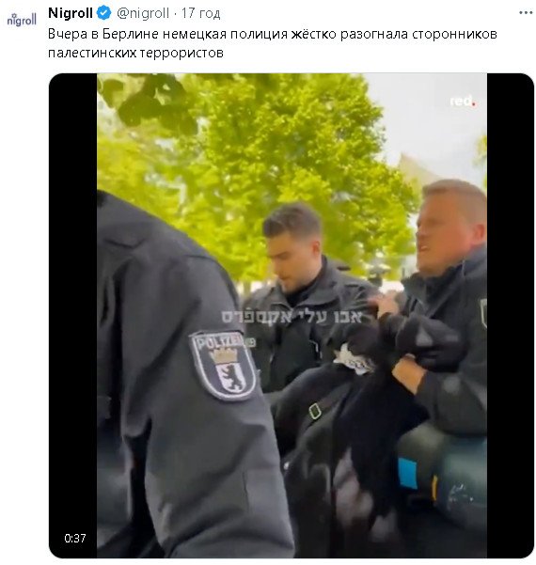Click the blue verified badge beside Nigroll
The width and height of the screenshot is (536, 565).
pyautogui.click(x=103, y=13)
